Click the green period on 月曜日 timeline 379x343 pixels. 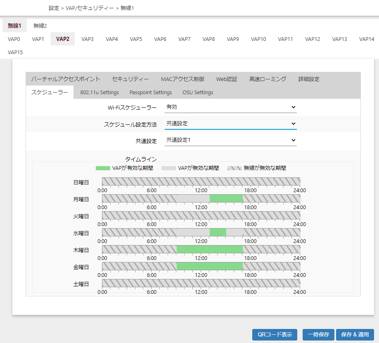[x=226, y=198]
